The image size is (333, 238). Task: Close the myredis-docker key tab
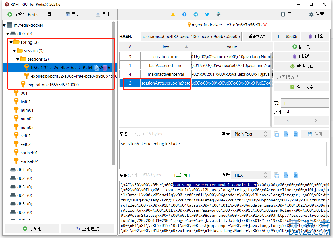pos(265,25)
